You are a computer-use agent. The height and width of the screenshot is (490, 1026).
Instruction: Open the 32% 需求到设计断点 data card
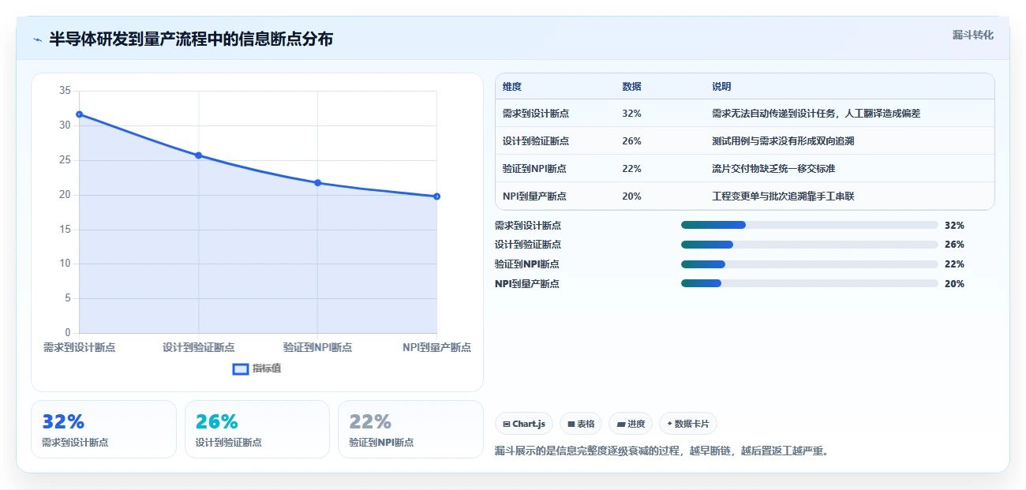click(103, 429)
